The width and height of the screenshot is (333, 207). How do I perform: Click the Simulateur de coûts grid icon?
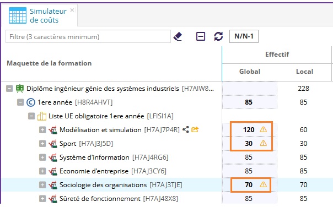click(x=18, y=15)
